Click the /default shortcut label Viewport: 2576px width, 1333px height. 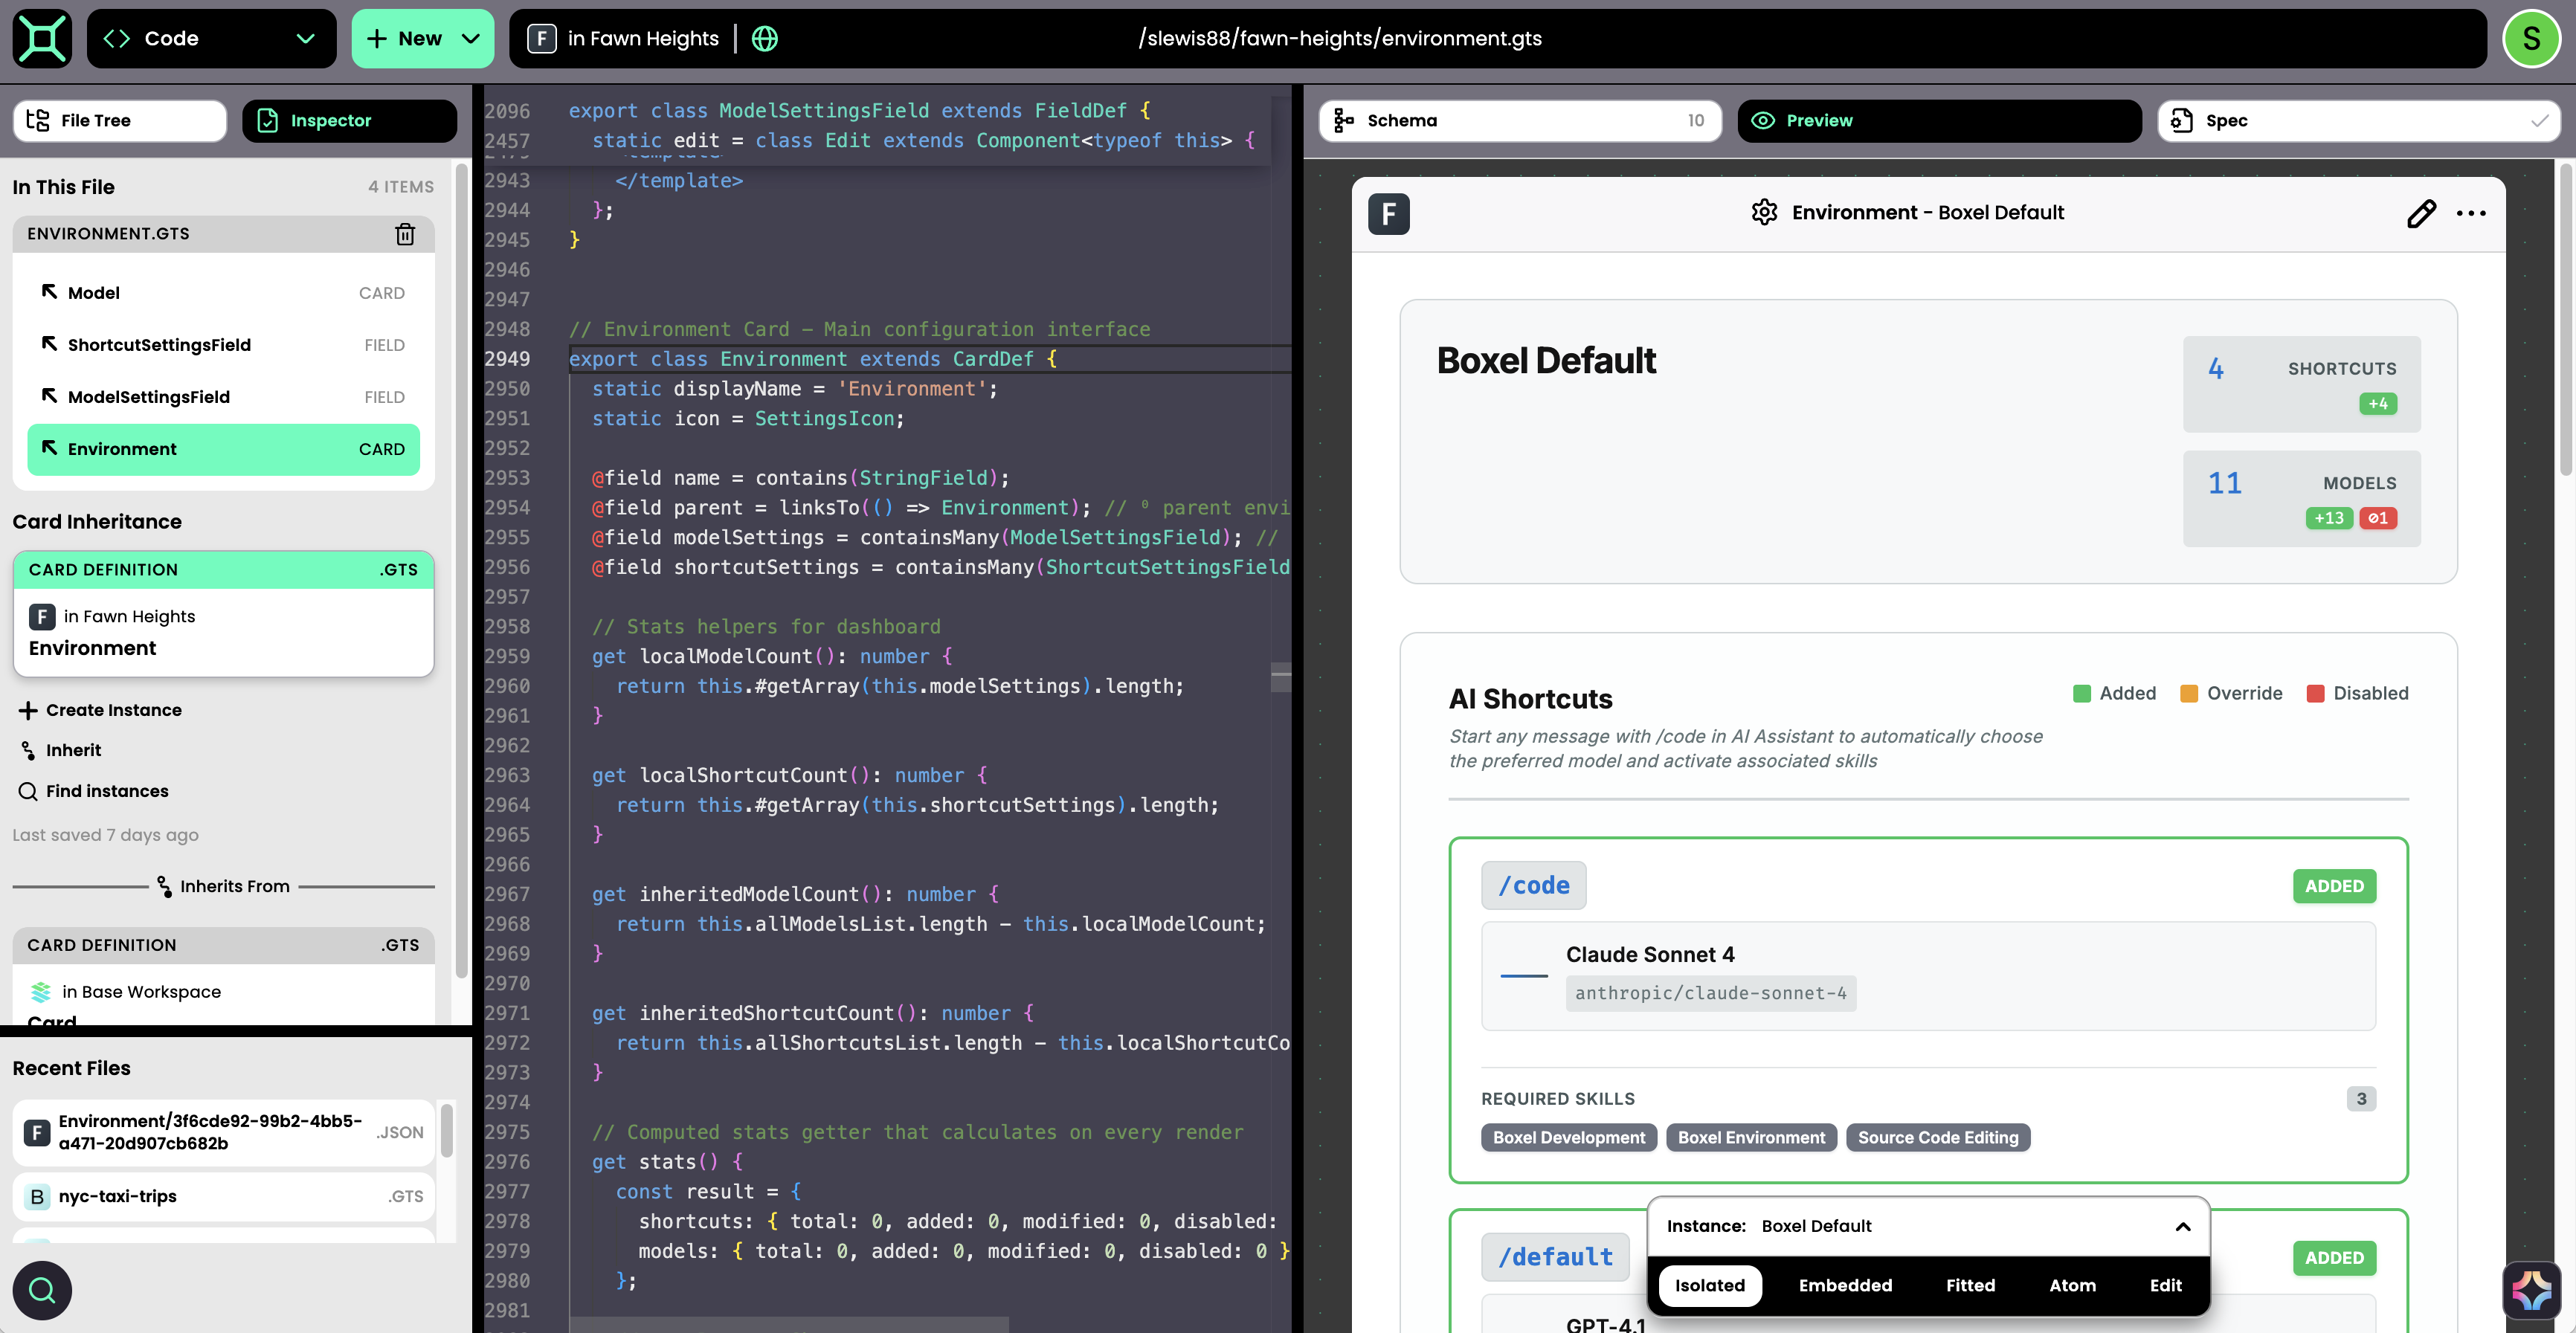click(x=1555, y=1257)
